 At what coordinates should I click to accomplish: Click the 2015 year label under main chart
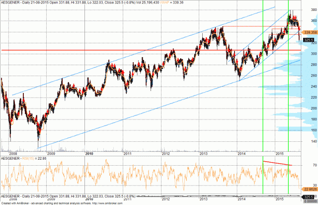(280, 154)
